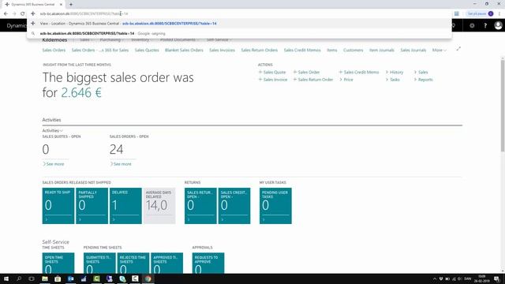Expand the Reports action group

click(424, 80)
